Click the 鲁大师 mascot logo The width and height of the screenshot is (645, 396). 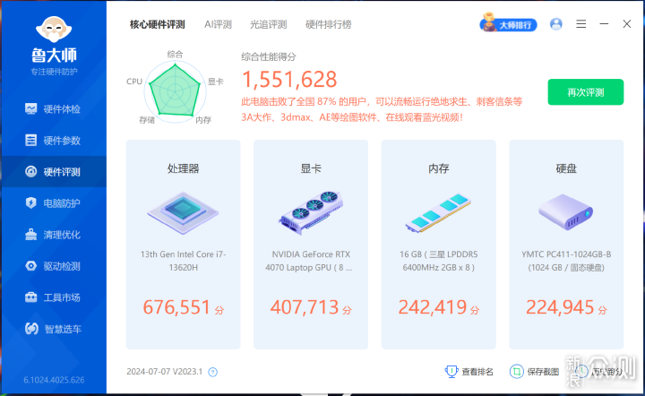coord(54,30)
